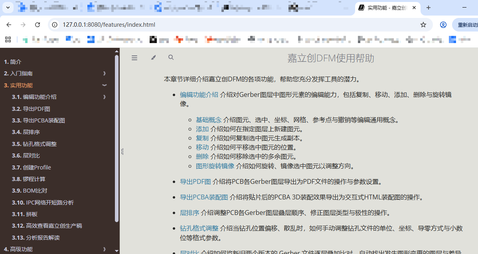Open 3.8. 锣程计算 sidebar entry
Viewport: 478px width, 254px height.
(x=29, y=179)
